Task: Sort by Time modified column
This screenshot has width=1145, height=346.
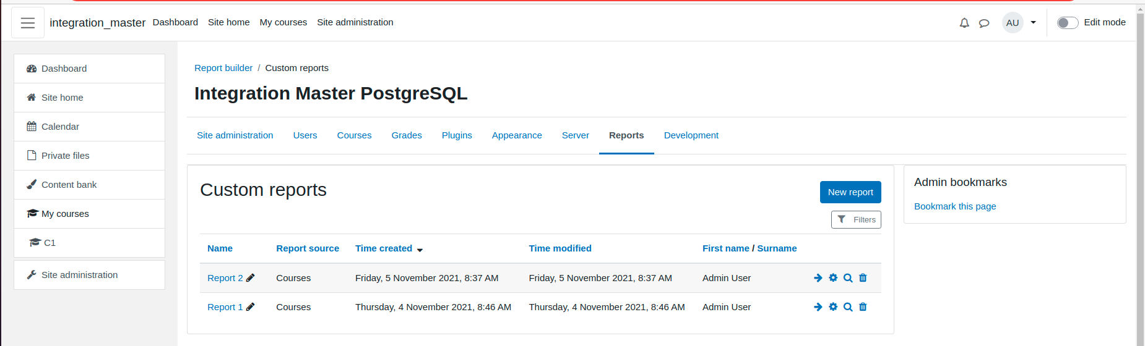Action: [560, 248]
